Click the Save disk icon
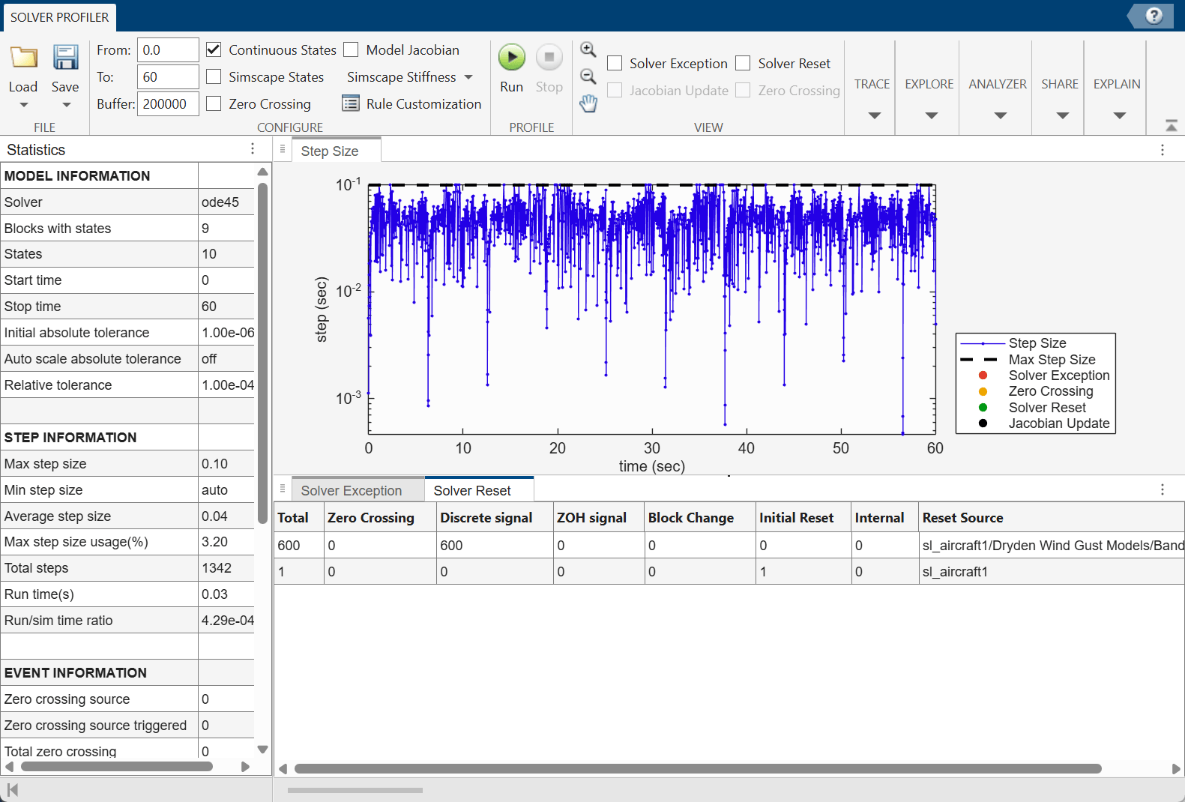The image size is (1185, 802). [65, 58]
